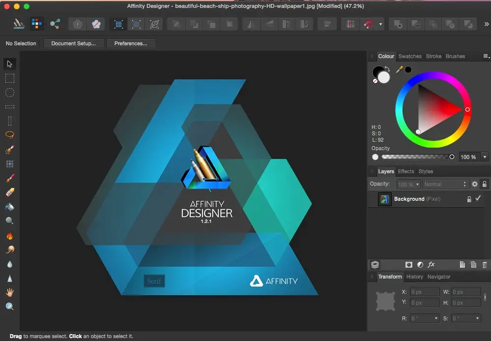Set no colour with the red-slash circle
This screenshot has width=491, height=341.
[375, 81]
